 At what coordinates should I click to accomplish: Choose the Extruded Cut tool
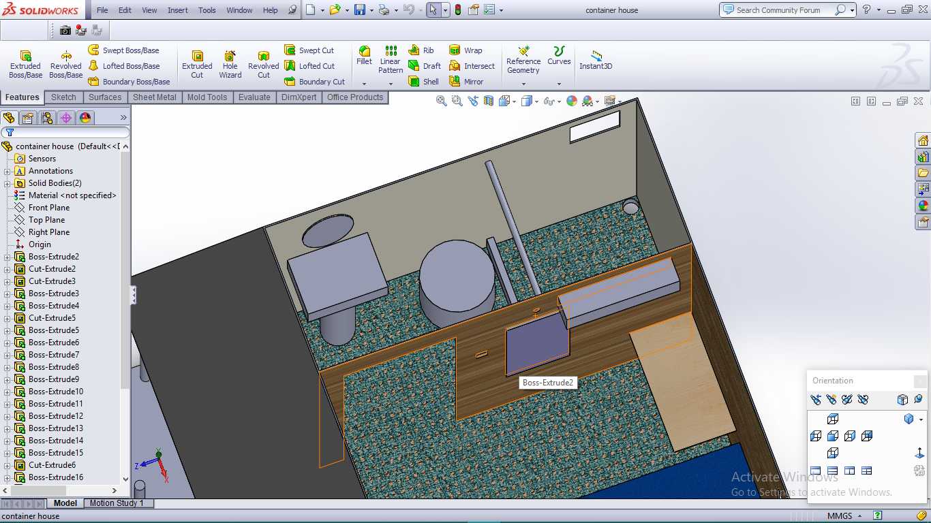[x=197, y=63]
